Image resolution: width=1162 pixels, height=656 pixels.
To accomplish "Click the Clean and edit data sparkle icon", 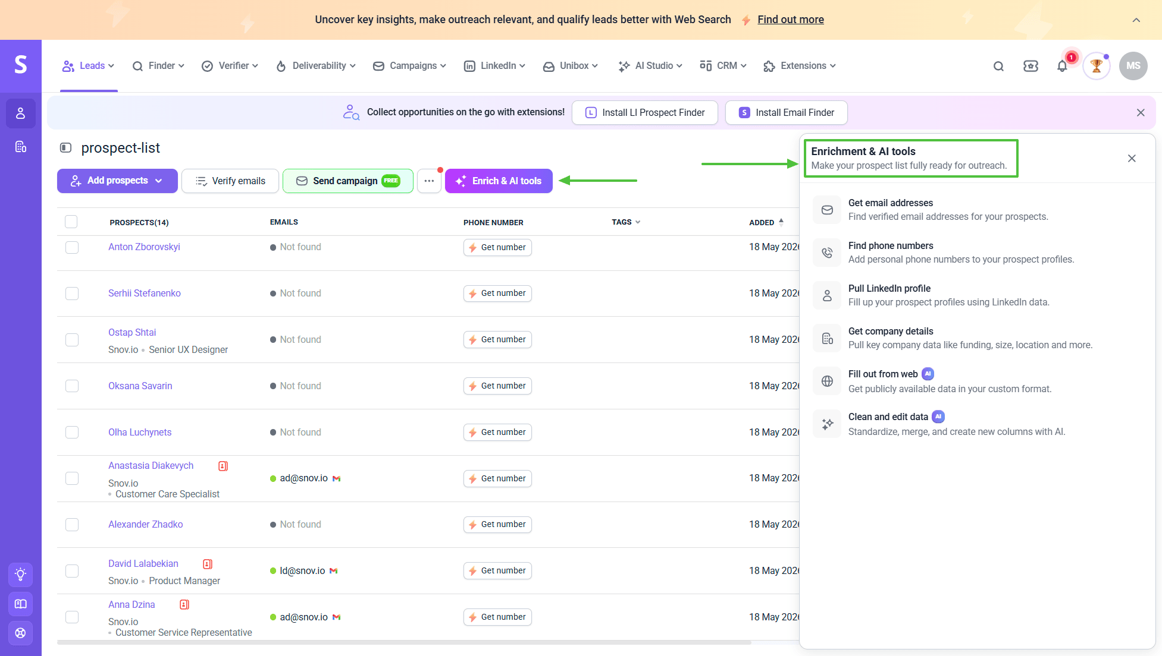I will click(827, 424).
